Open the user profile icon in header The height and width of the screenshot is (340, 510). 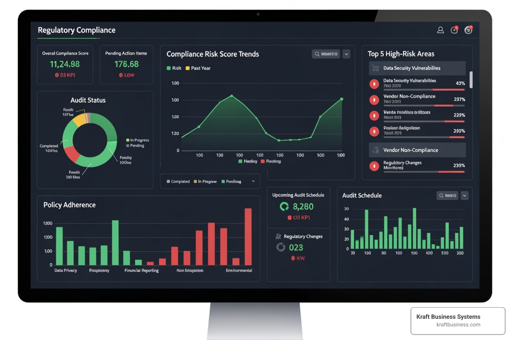coord(440,30)
